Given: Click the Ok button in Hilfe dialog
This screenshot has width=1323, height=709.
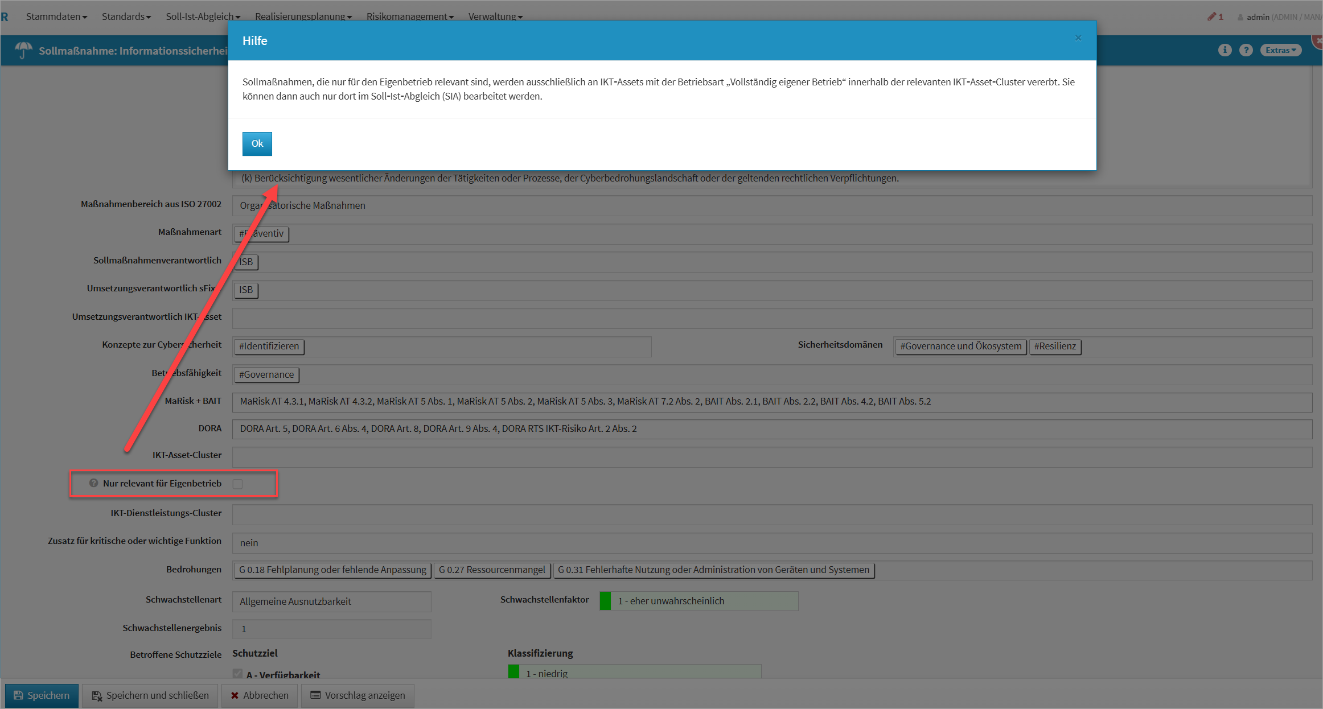Looking at the screenshot, I should [257, 143].
